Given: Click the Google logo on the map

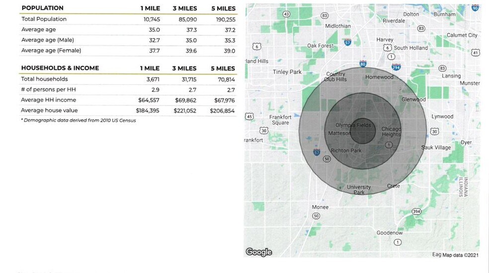Looking at the screenshot, I should click(x=259, y=252).
